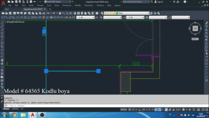Select the Aligned dimension tool
The height and width of the screenshot is (118, 209).
pyautogui.click(x=7, y=17)
